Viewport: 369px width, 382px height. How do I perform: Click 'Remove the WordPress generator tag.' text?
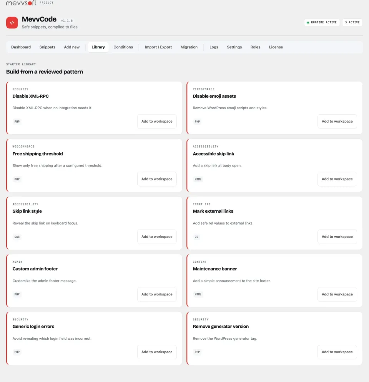pyautogui.click(x=225, y=339)
